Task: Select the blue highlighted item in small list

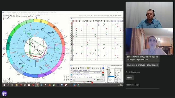Action: click(111, 77)
